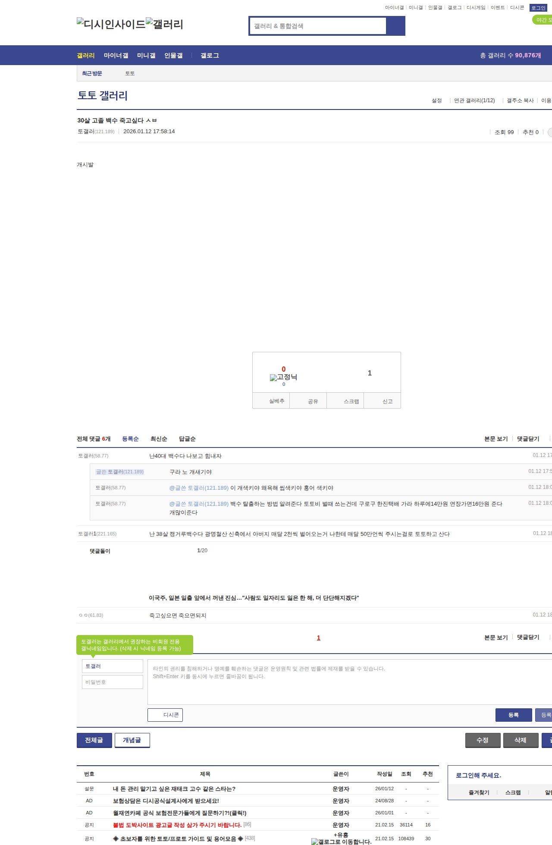Click the 디시인사이드 logo image
The image size is (552, 845).
point(111,24)
